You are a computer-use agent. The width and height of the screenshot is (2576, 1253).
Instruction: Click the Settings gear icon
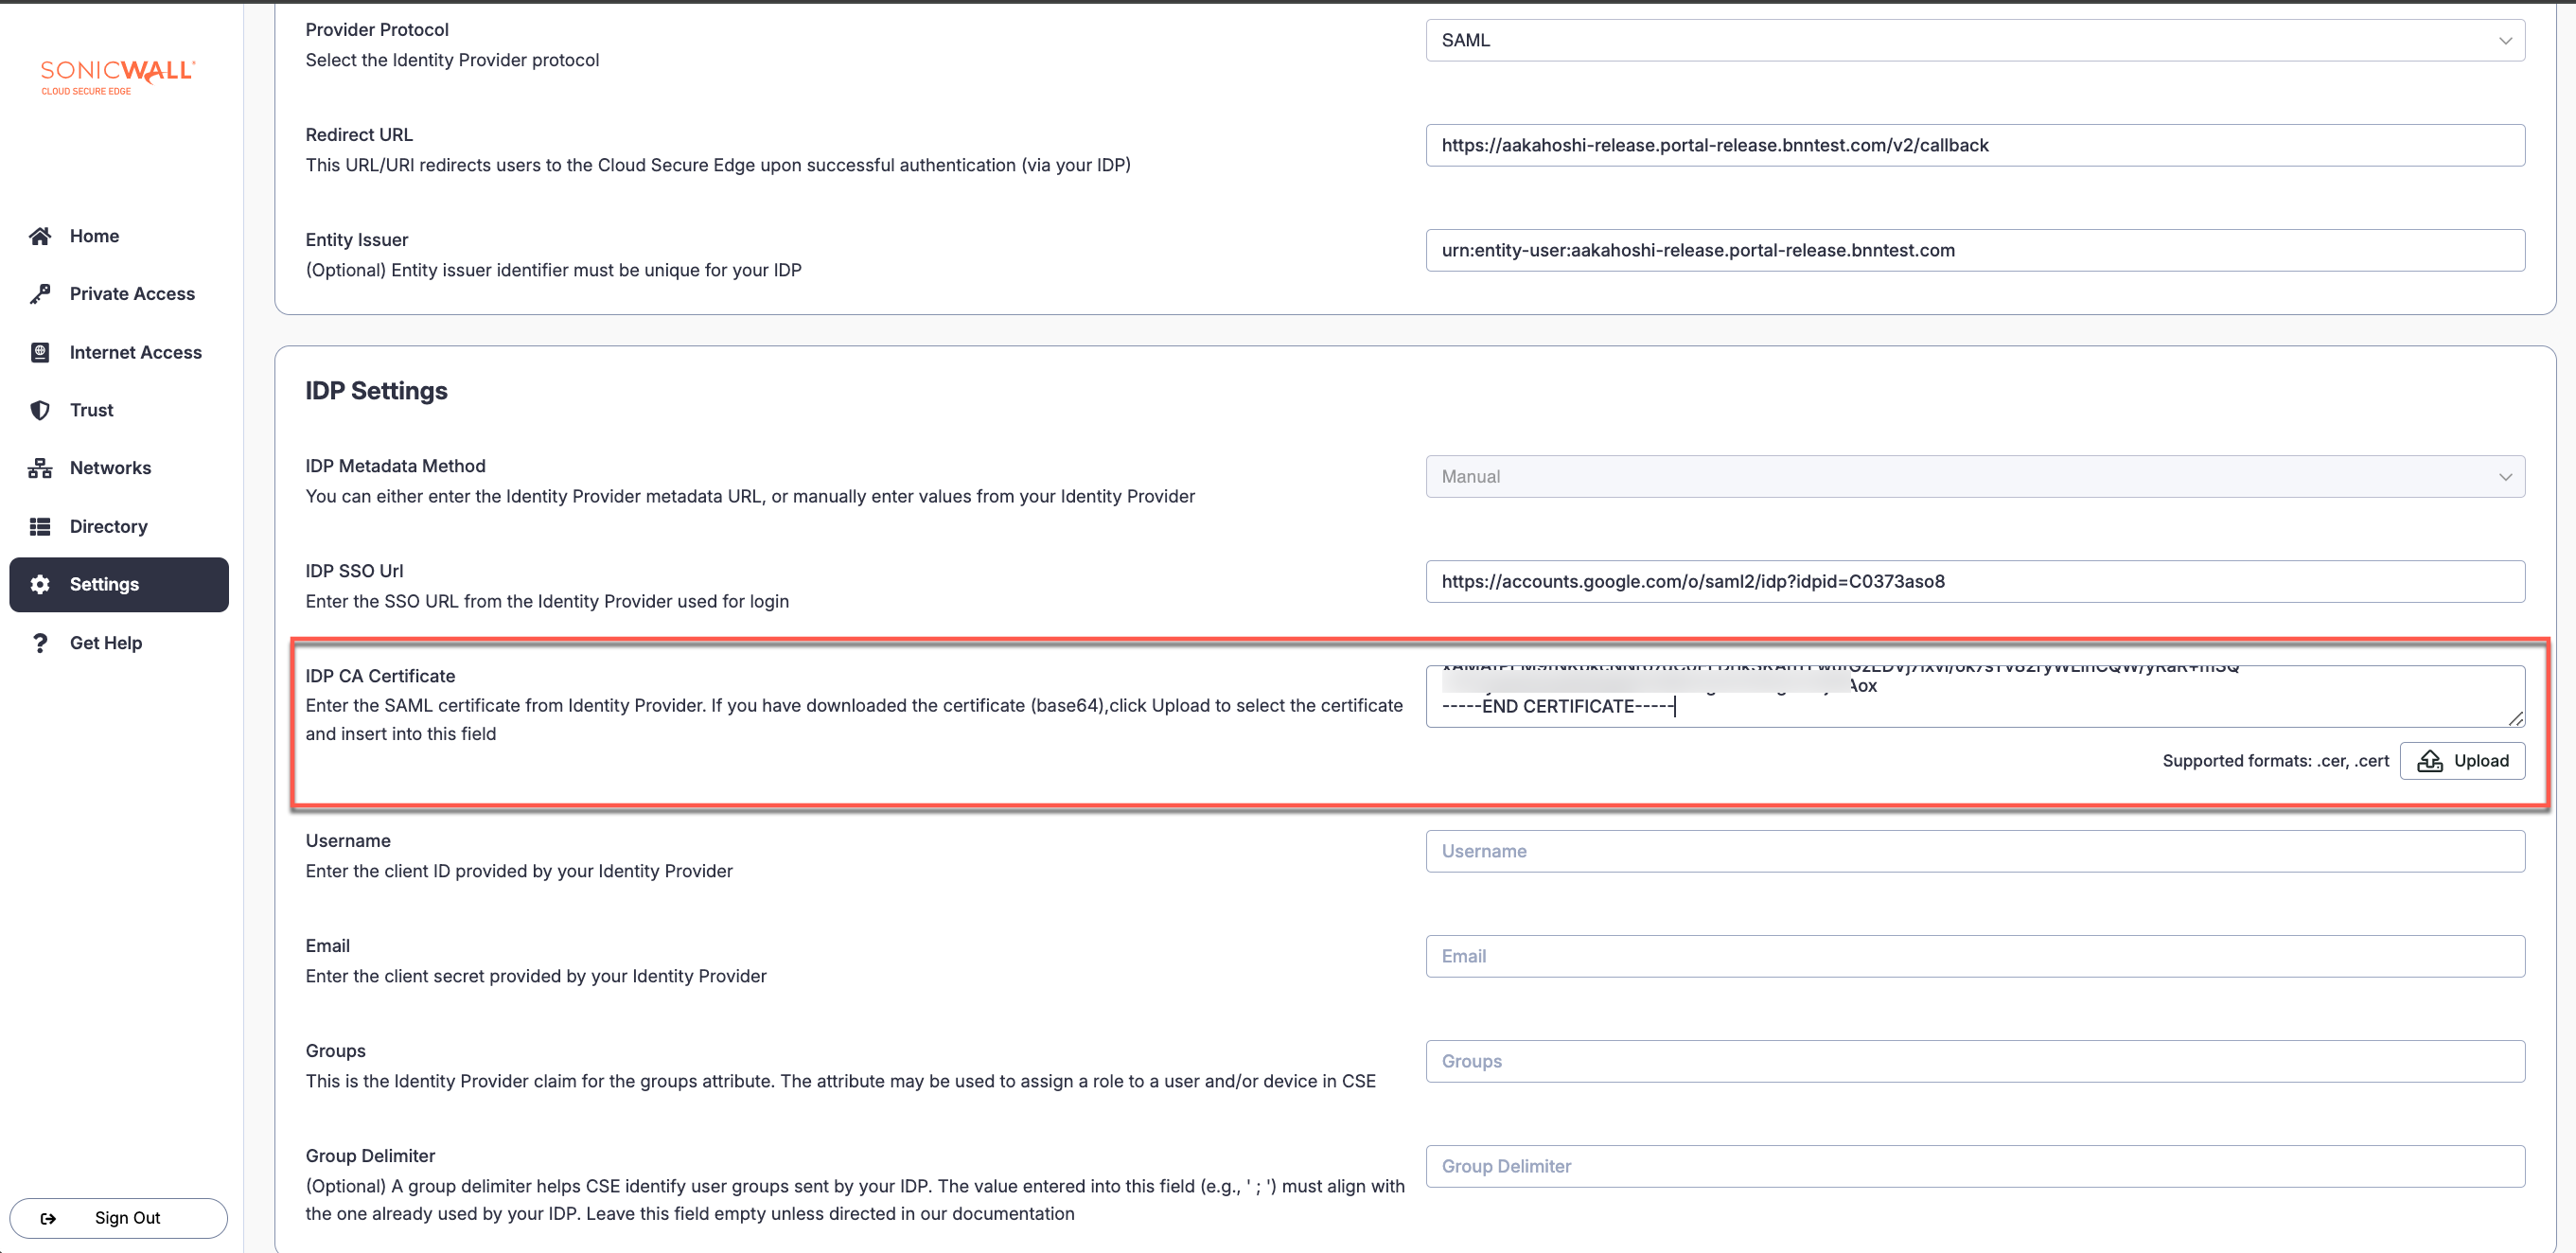(x=40, y=584)
